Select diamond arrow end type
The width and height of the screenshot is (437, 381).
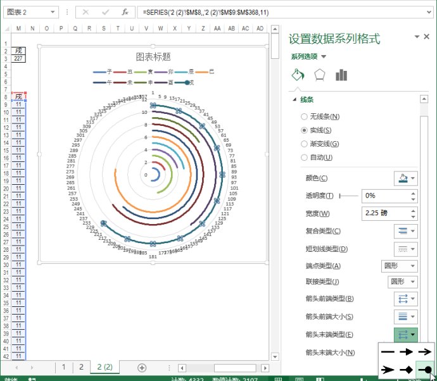406,370
